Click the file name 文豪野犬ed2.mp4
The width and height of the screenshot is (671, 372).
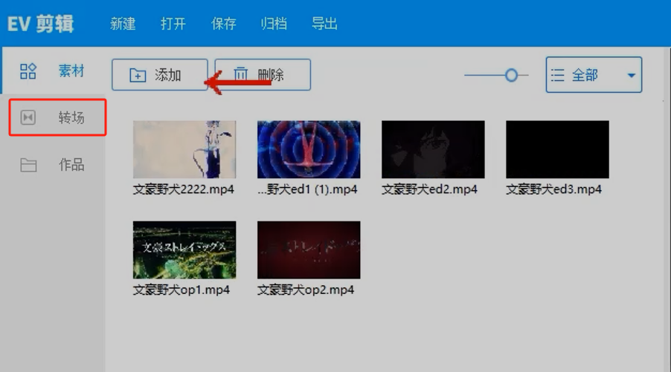click(x=429, y=189)
